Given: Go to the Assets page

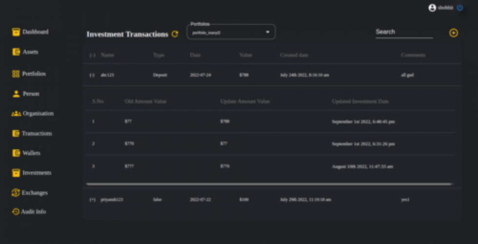Looking at the screenshot, I should click(30, 52).
